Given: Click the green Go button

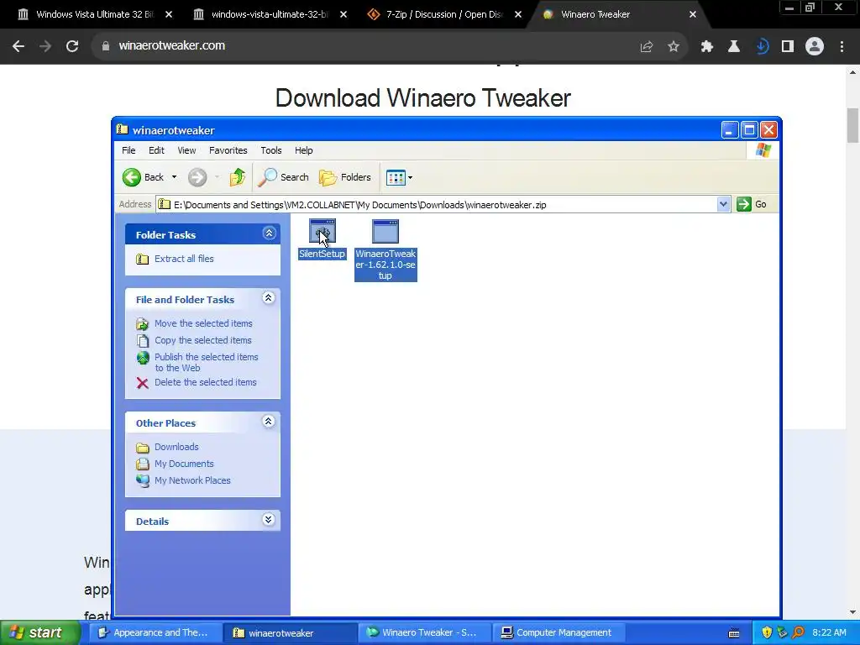Looking at the screenshot, I should [752, 204].
